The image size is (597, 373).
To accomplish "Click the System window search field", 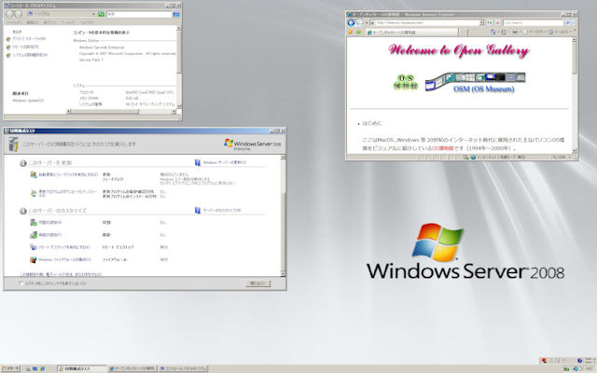I will click(x=139, y=14).
